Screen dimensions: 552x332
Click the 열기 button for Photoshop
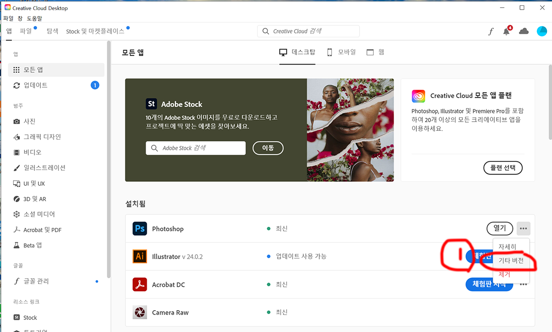pos(500,229)
